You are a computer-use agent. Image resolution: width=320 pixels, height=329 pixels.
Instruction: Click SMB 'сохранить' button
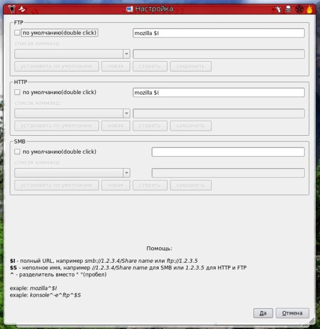(x=191, y=185)
